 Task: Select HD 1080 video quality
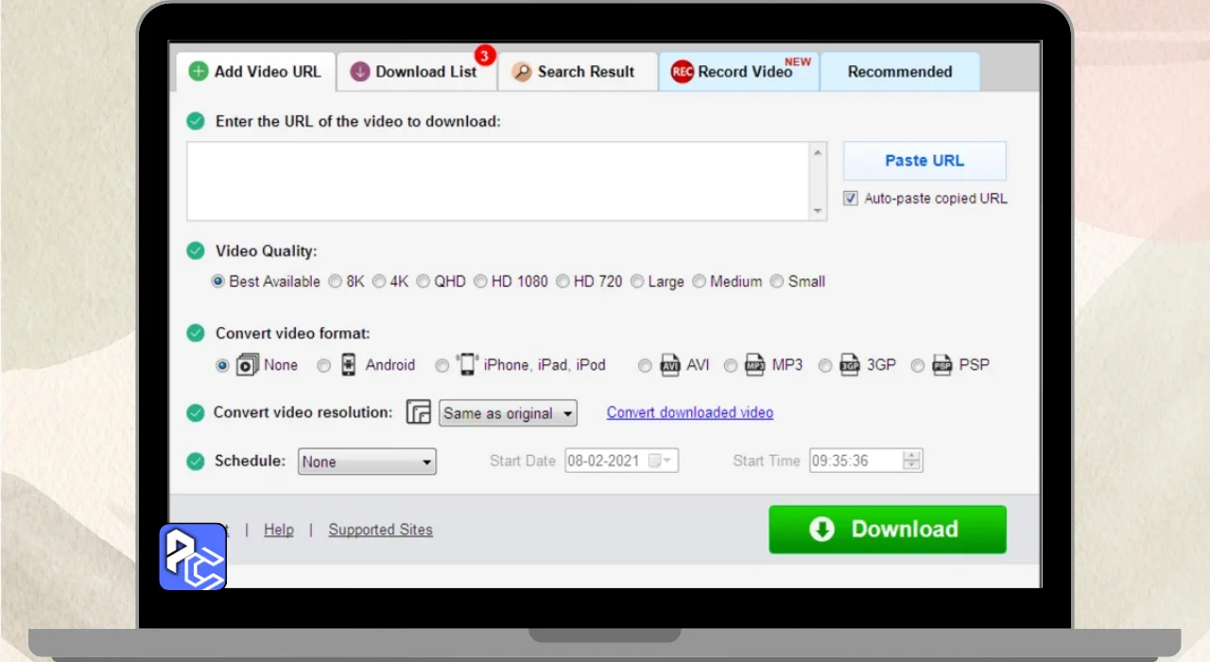[480, 281]
